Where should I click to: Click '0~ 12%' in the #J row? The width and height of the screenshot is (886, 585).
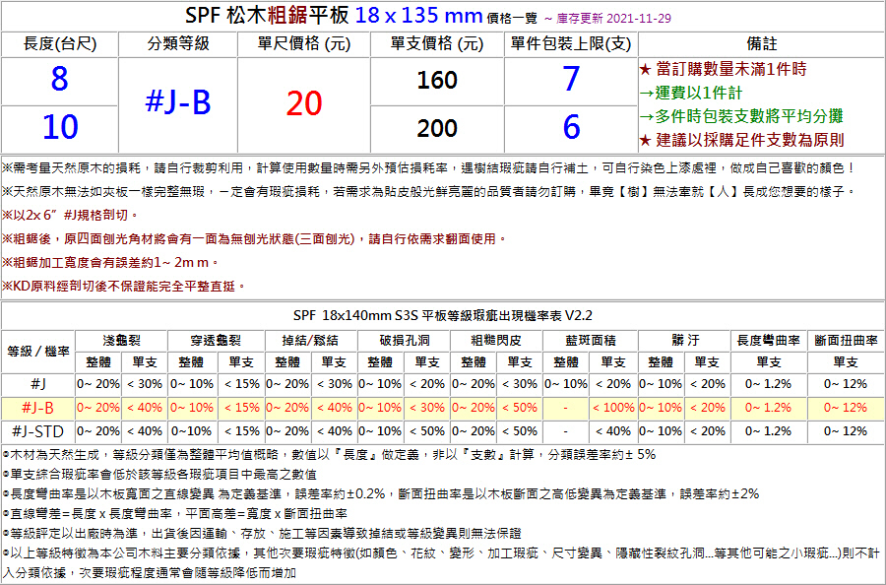846,384
